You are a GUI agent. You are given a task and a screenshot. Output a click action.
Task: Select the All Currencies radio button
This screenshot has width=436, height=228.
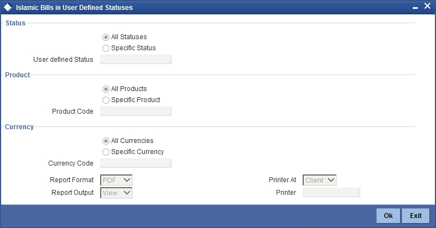106,141
